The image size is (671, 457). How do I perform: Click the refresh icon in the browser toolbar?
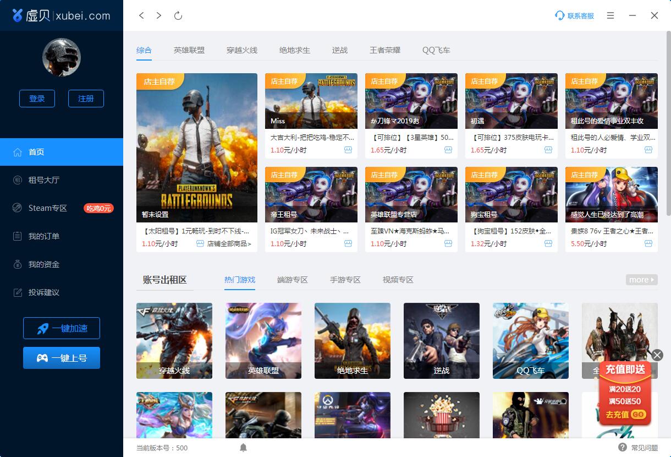(x=178, y=15)
